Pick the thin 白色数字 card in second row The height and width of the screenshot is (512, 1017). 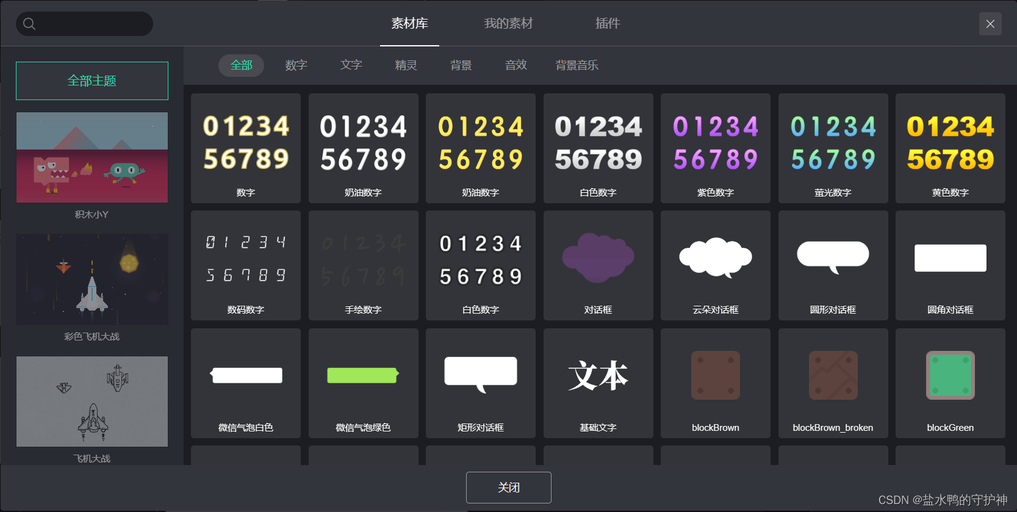(x=481, y=265)
